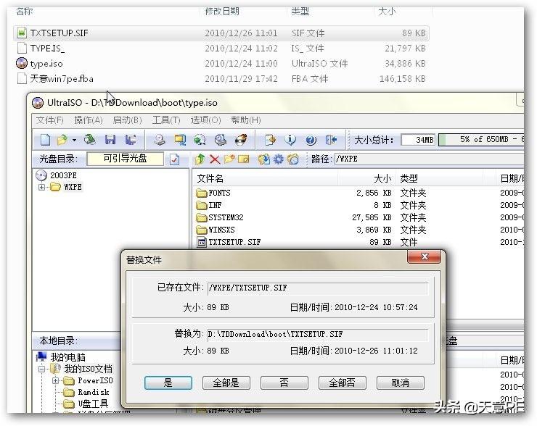
Task: Click the Compress ISO monitor icon
Action: click(180, 140)
